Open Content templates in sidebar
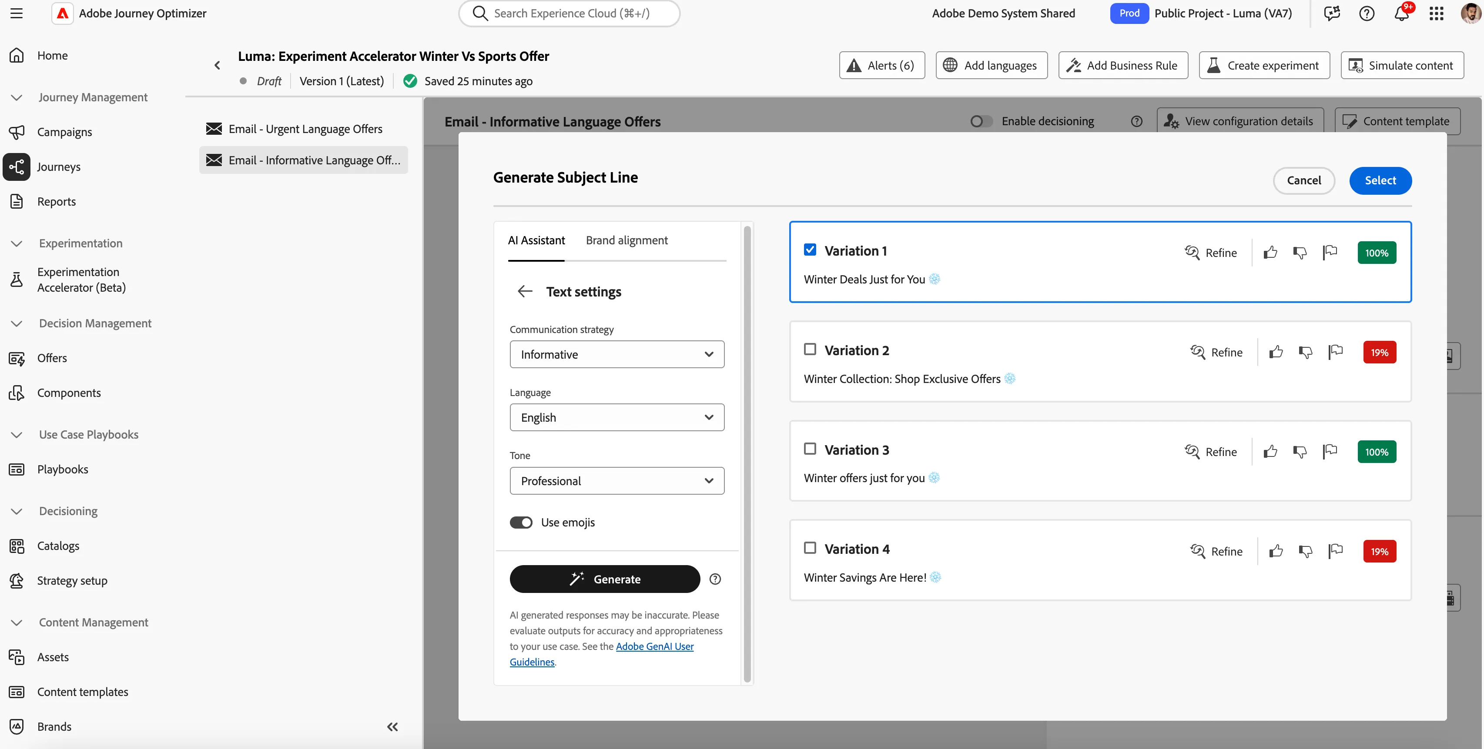The image size is (1484, 749). 82,692
